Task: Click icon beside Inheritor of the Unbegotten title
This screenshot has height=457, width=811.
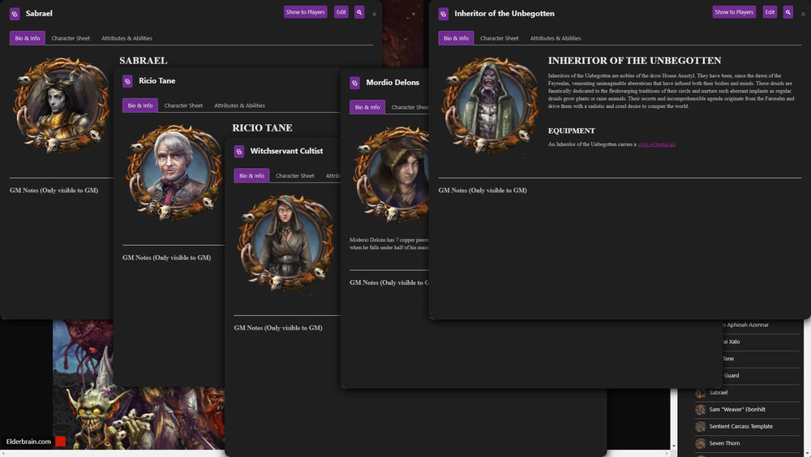Action: pos(444,14)
